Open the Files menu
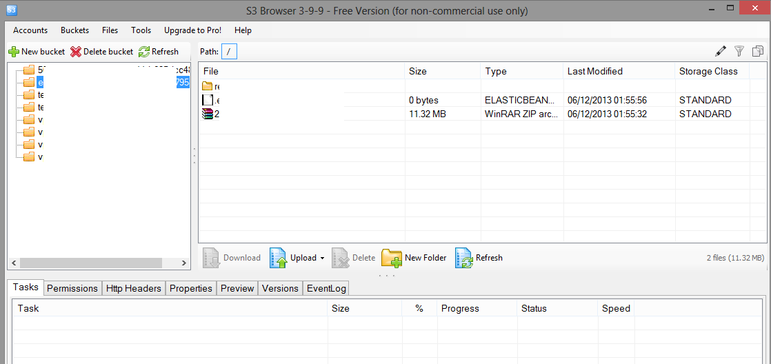Screen dimensions: 771x364 tap(110, 30)
